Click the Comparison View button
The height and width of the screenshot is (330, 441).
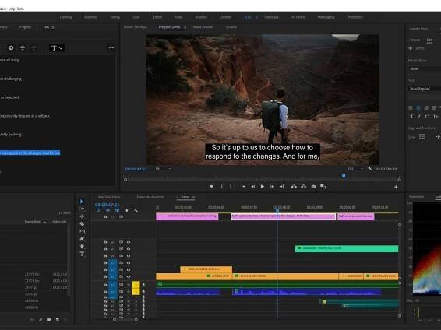coord(323,187)
